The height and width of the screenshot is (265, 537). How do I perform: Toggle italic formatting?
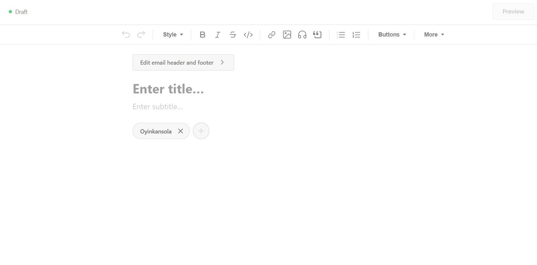coord(218,35)
